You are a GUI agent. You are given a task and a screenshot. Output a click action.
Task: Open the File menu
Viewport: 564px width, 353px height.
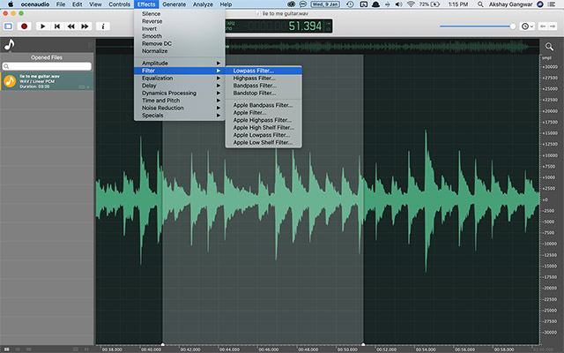[x=61, y=4]
